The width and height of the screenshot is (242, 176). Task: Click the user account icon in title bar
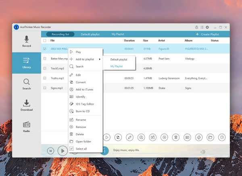pyautogui.click(x=196, y=27)
